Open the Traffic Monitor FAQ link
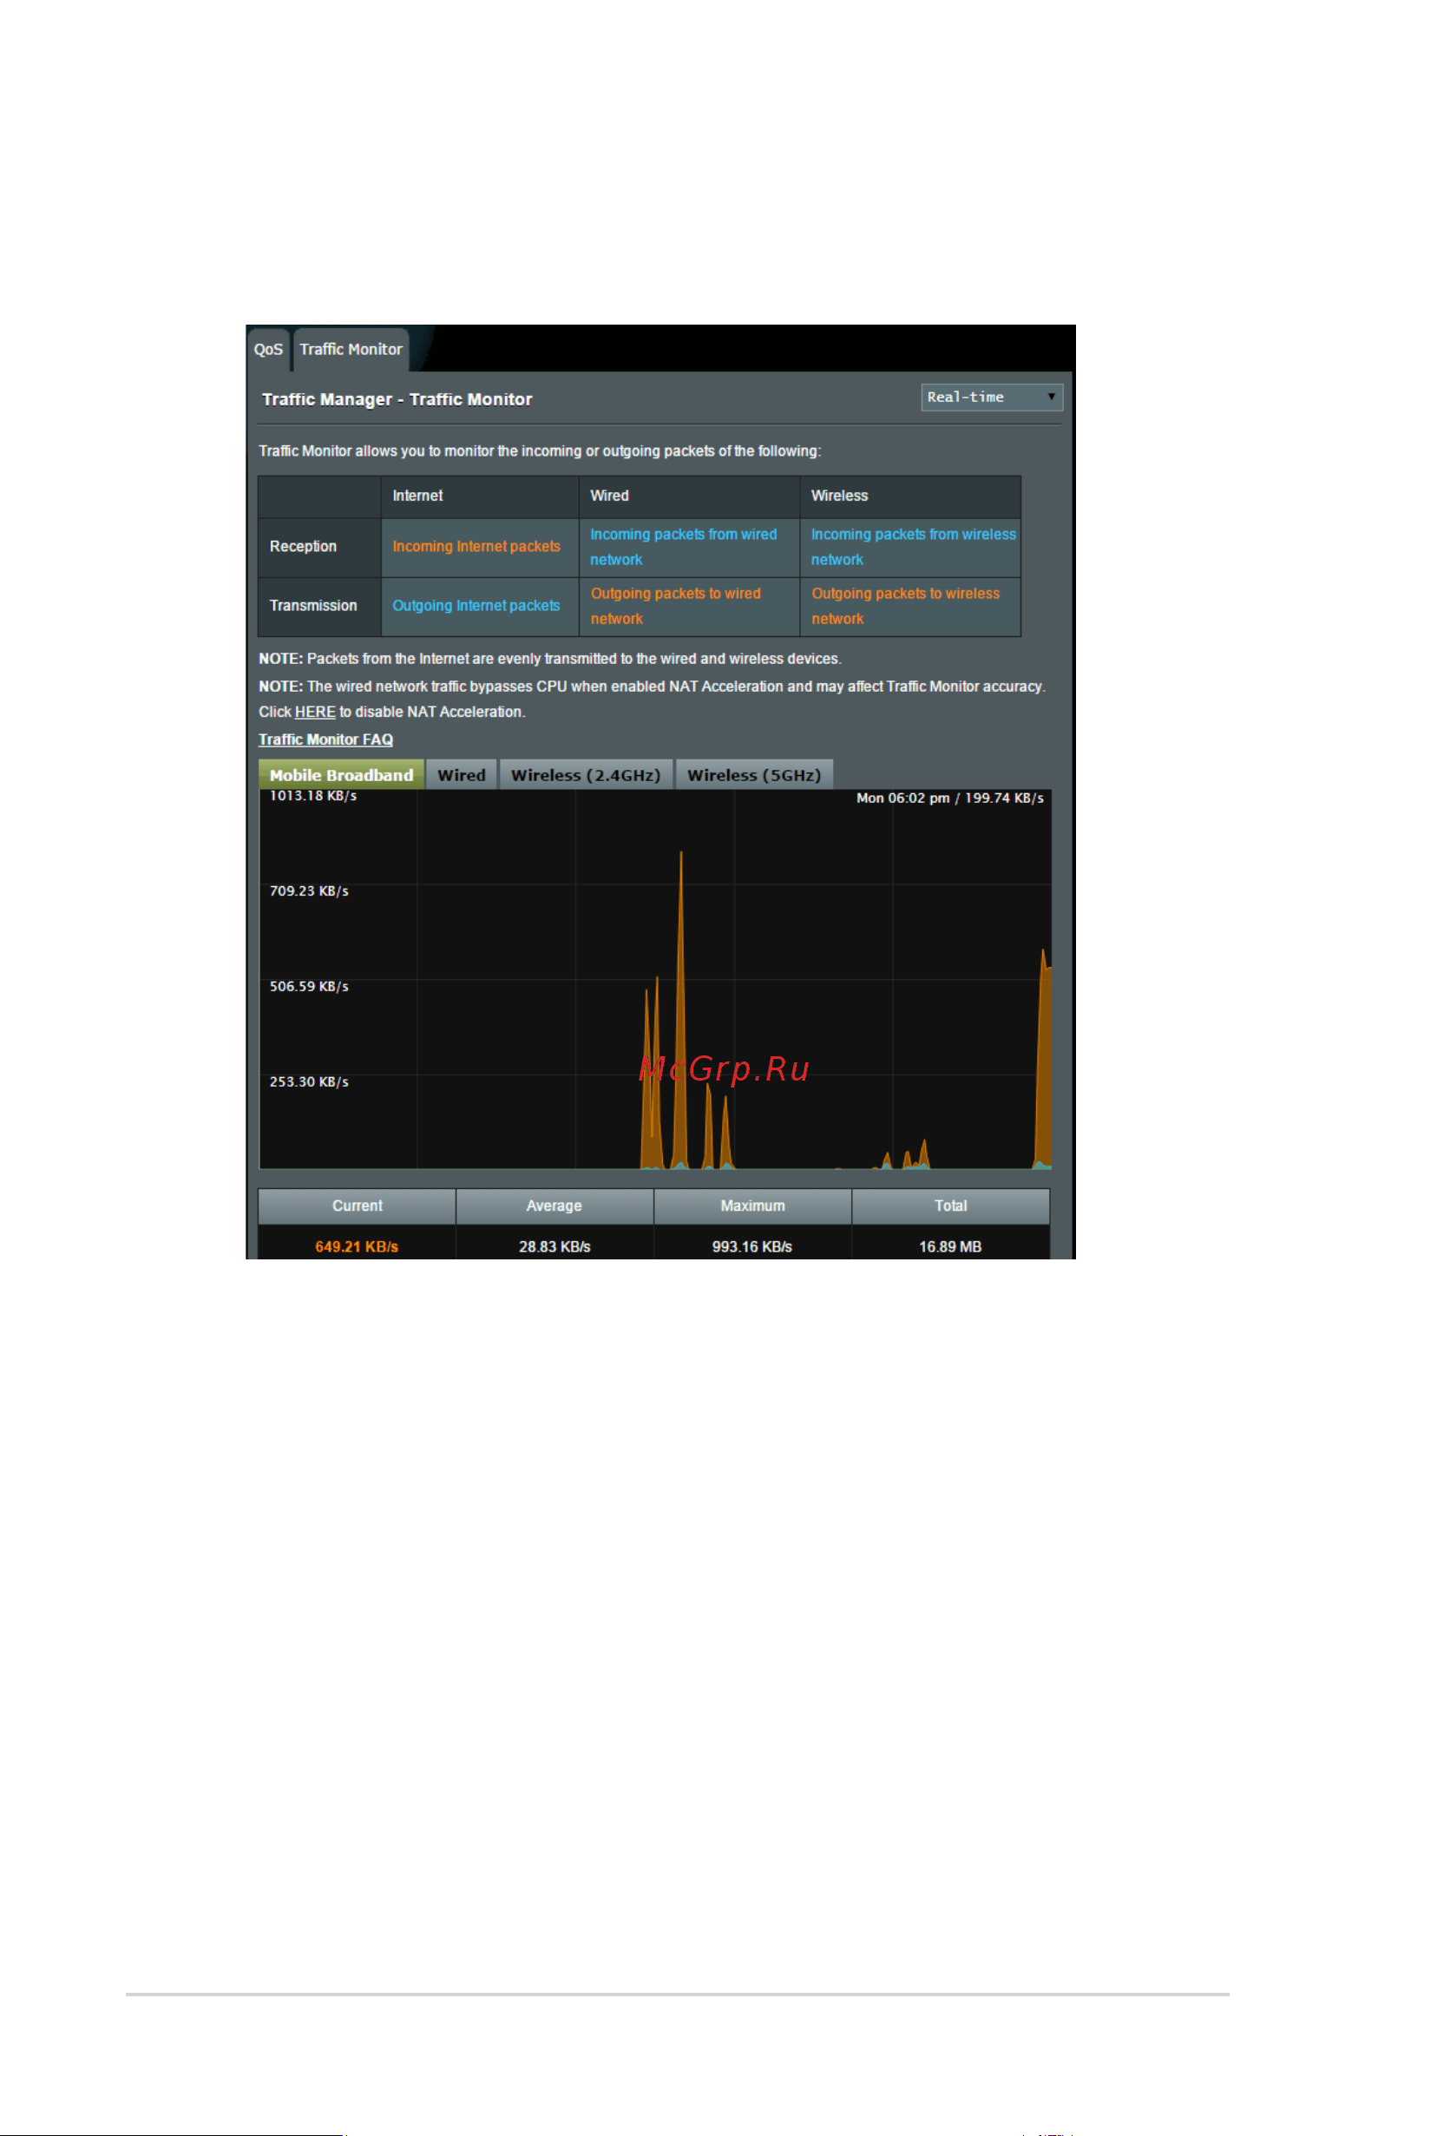This screenshot has height=2136, width=1437. pos(325,739)
